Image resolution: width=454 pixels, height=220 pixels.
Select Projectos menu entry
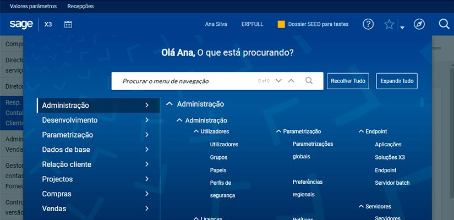point(99,179)
